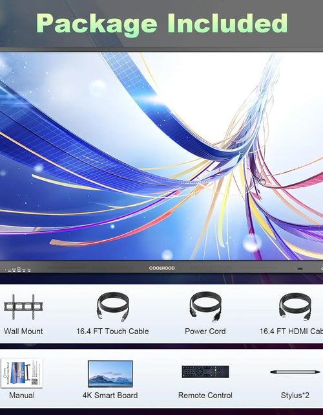
Task: Select the HDMI cable icon
Action: pyautogui.click(x=295, y=307)
